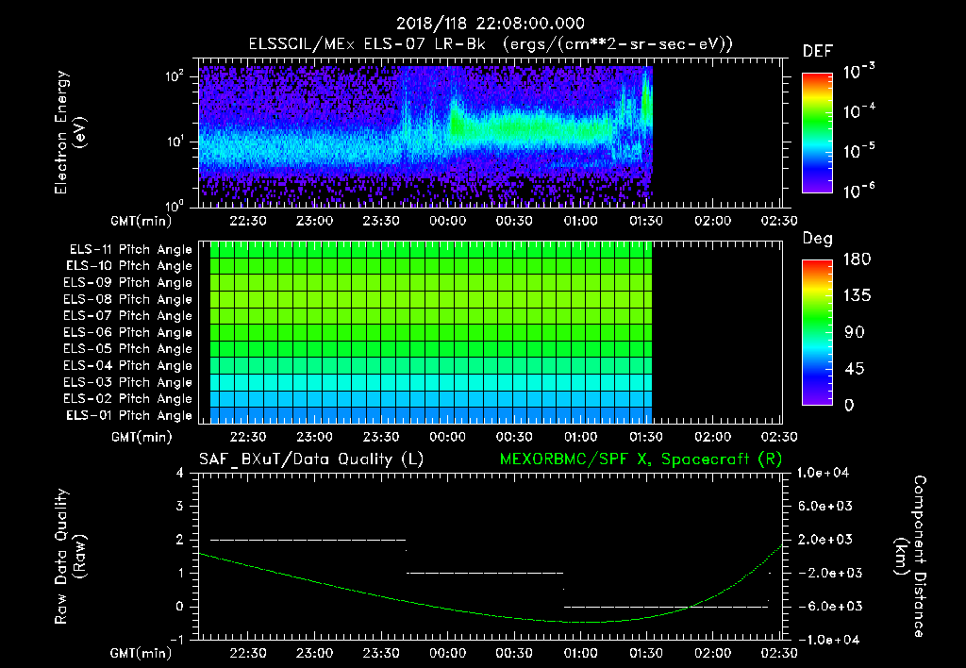Click the GMT(min) label under the data quality panel
Image resolution: width=966 pixels, height=668 pixels.
[x=142, y=653]
